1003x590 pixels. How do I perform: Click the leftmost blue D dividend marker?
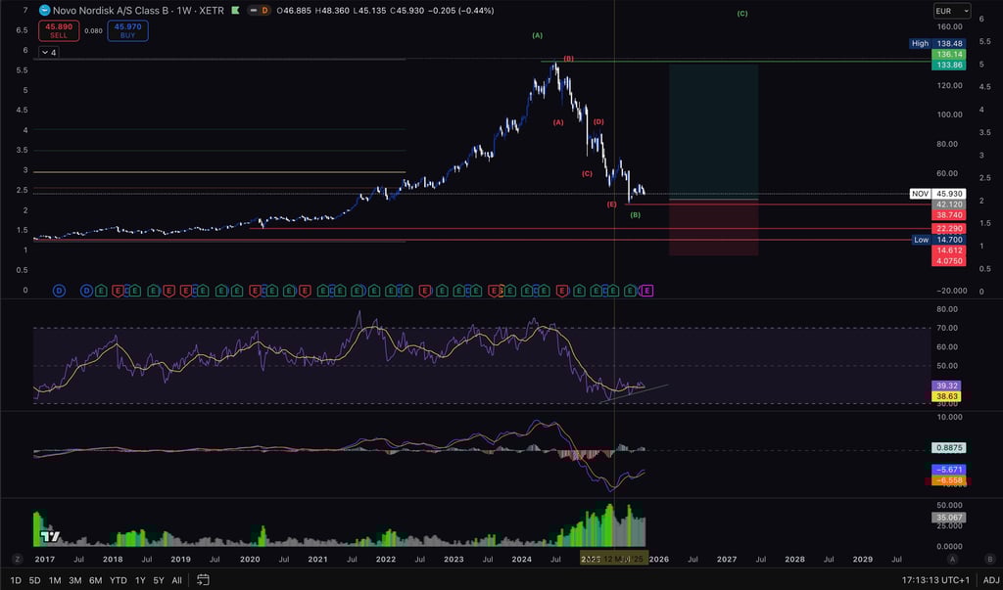[59, 291]
